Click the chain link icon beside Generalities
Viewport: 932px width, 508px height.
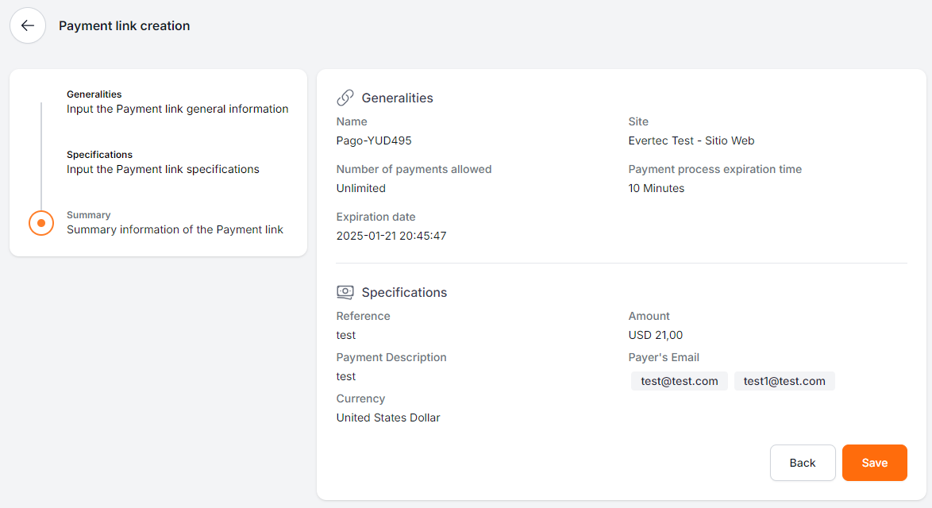tap(345, 98)
